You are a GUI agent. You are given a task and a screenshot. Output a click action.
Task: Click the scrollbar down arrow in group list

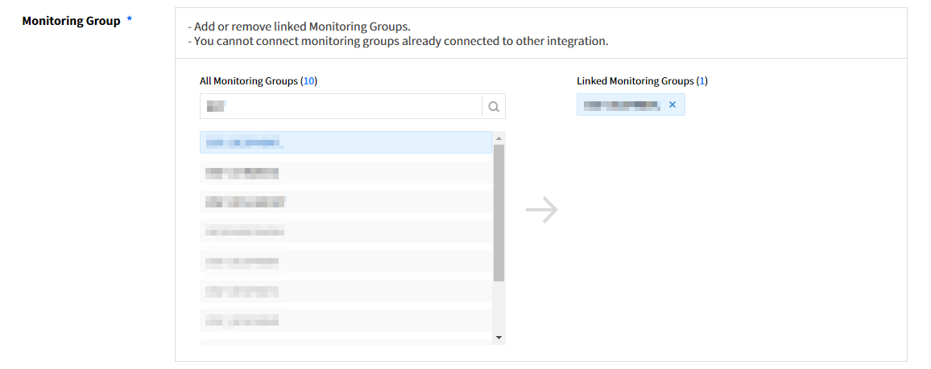[499, 338]
